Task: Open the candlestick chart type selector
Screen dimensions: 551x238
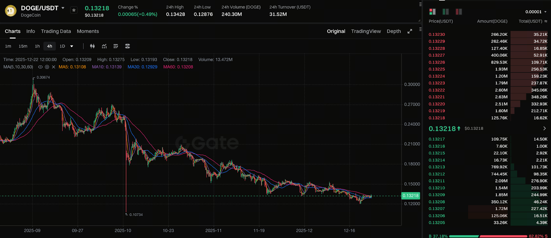Action: tap(92, 46)
